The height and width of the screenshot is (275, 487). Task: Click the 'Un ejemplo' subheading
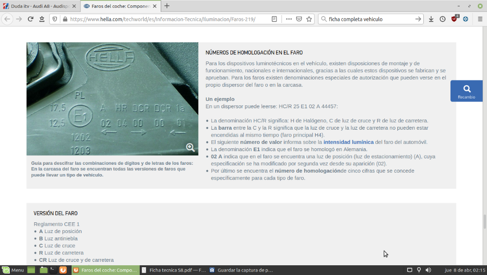click(x=220, y=99)
